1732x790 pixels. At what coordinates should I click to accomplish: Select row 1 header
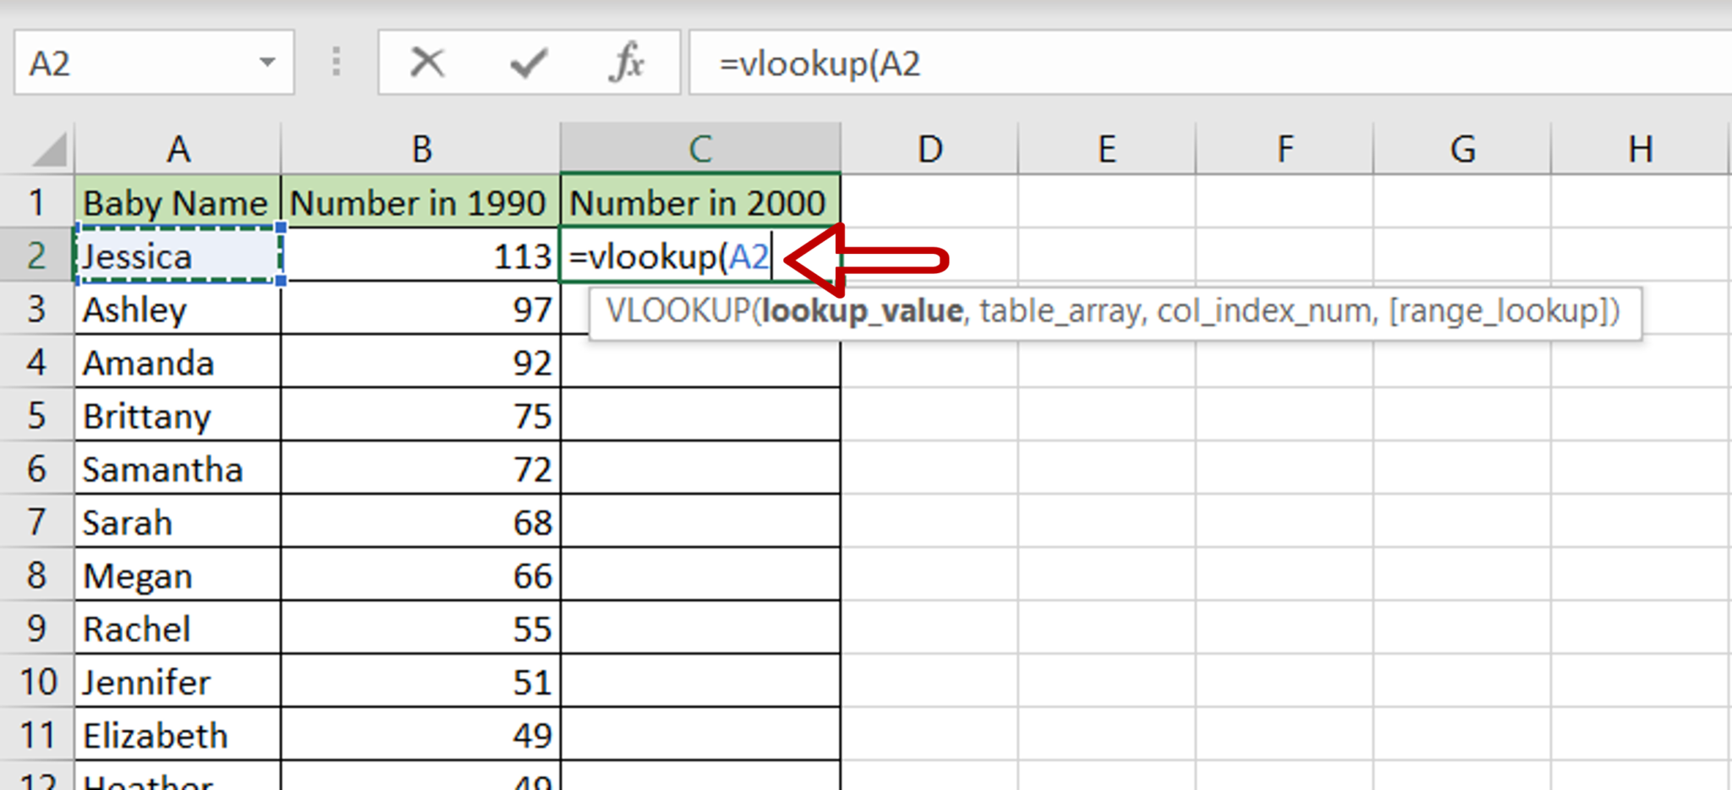click(x=36, y=201)
